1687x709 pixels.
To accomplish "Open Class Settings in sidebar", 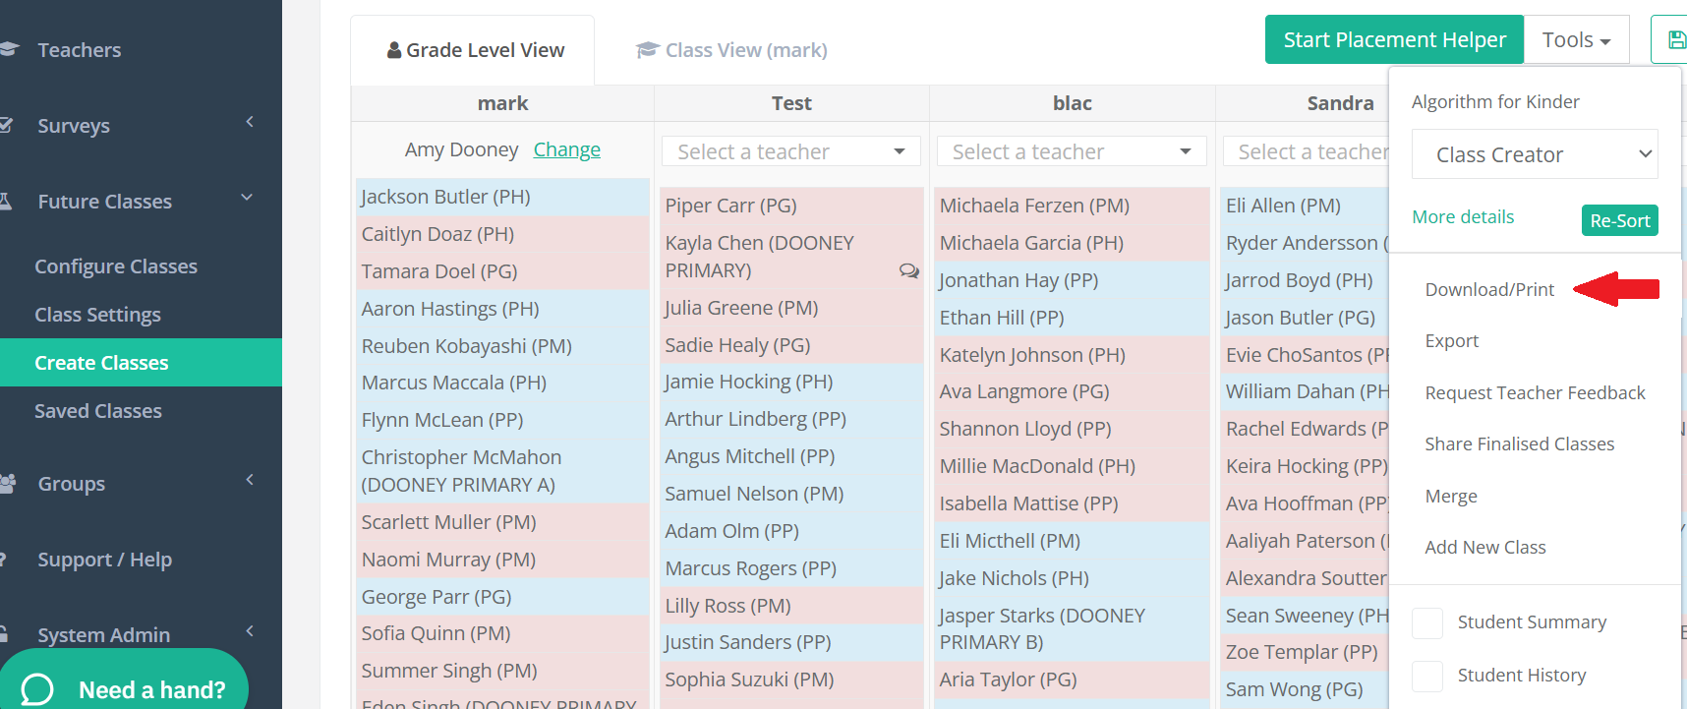I will (97, 315).
